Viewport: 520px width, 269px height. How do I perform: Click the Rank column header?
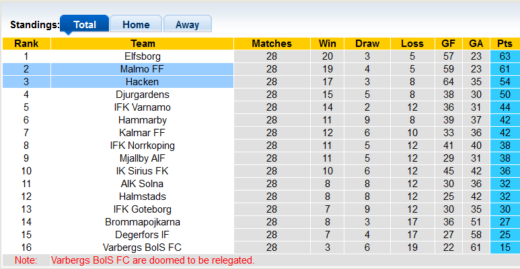point(26,44)
